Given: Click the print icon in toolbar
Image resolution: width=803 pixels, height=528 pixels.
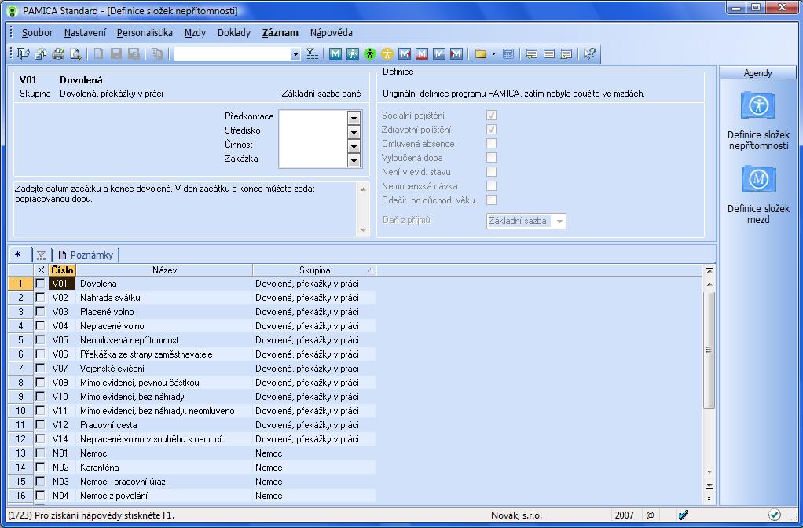Looking at the screenshot, I should point(58,54).
